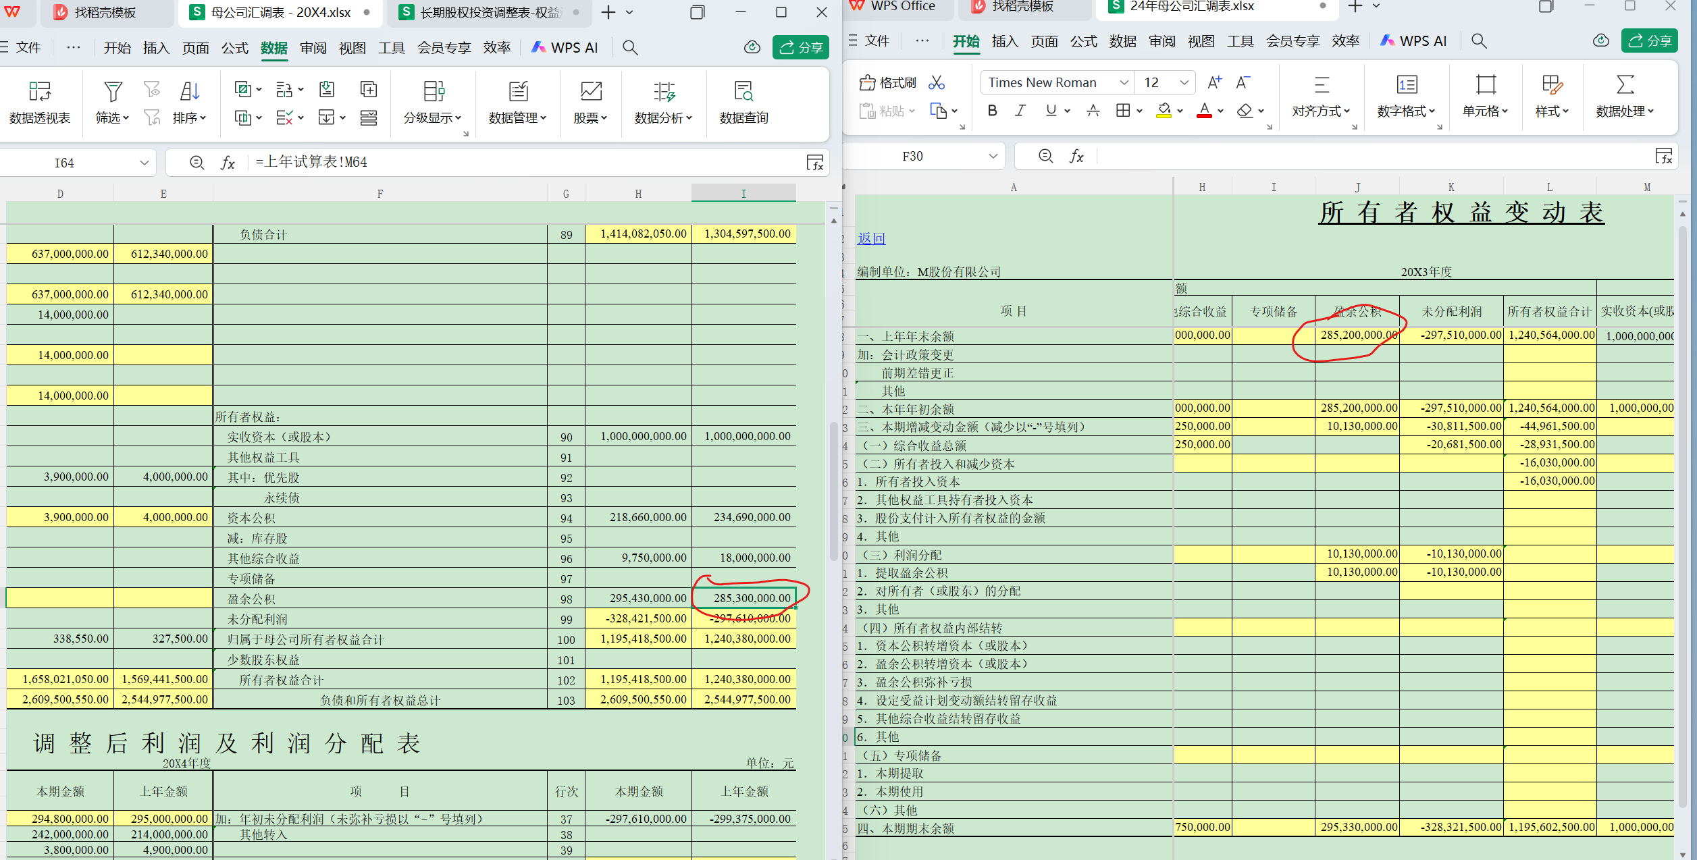The width and height of the screenshot is (1697, 860).
Task: Open the Filter (筛选) dropdown arrow
Action: [x=126, y=118]
